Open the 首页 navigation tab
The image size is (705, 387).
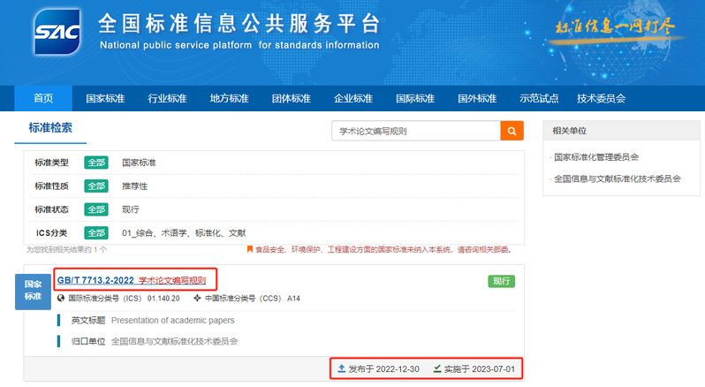pyautogui.click(x=43, y=98)
